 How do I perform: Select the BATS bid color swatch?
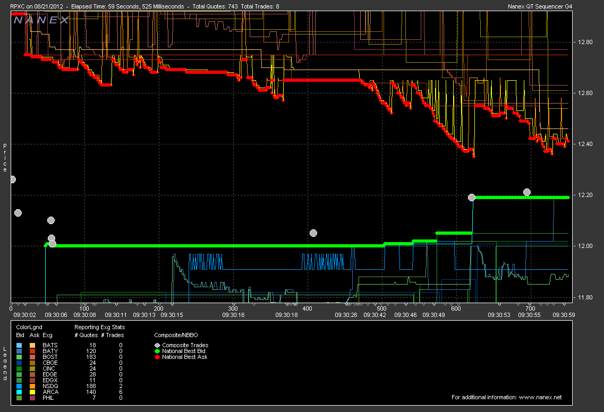(x=20, y=346)
